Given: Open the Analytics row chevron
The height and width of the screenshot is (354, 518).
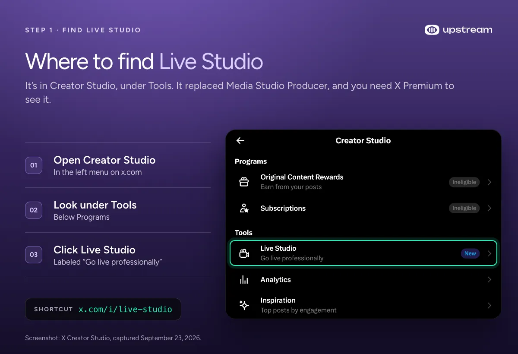Looking at the screenshot, I should pos(490,280).
